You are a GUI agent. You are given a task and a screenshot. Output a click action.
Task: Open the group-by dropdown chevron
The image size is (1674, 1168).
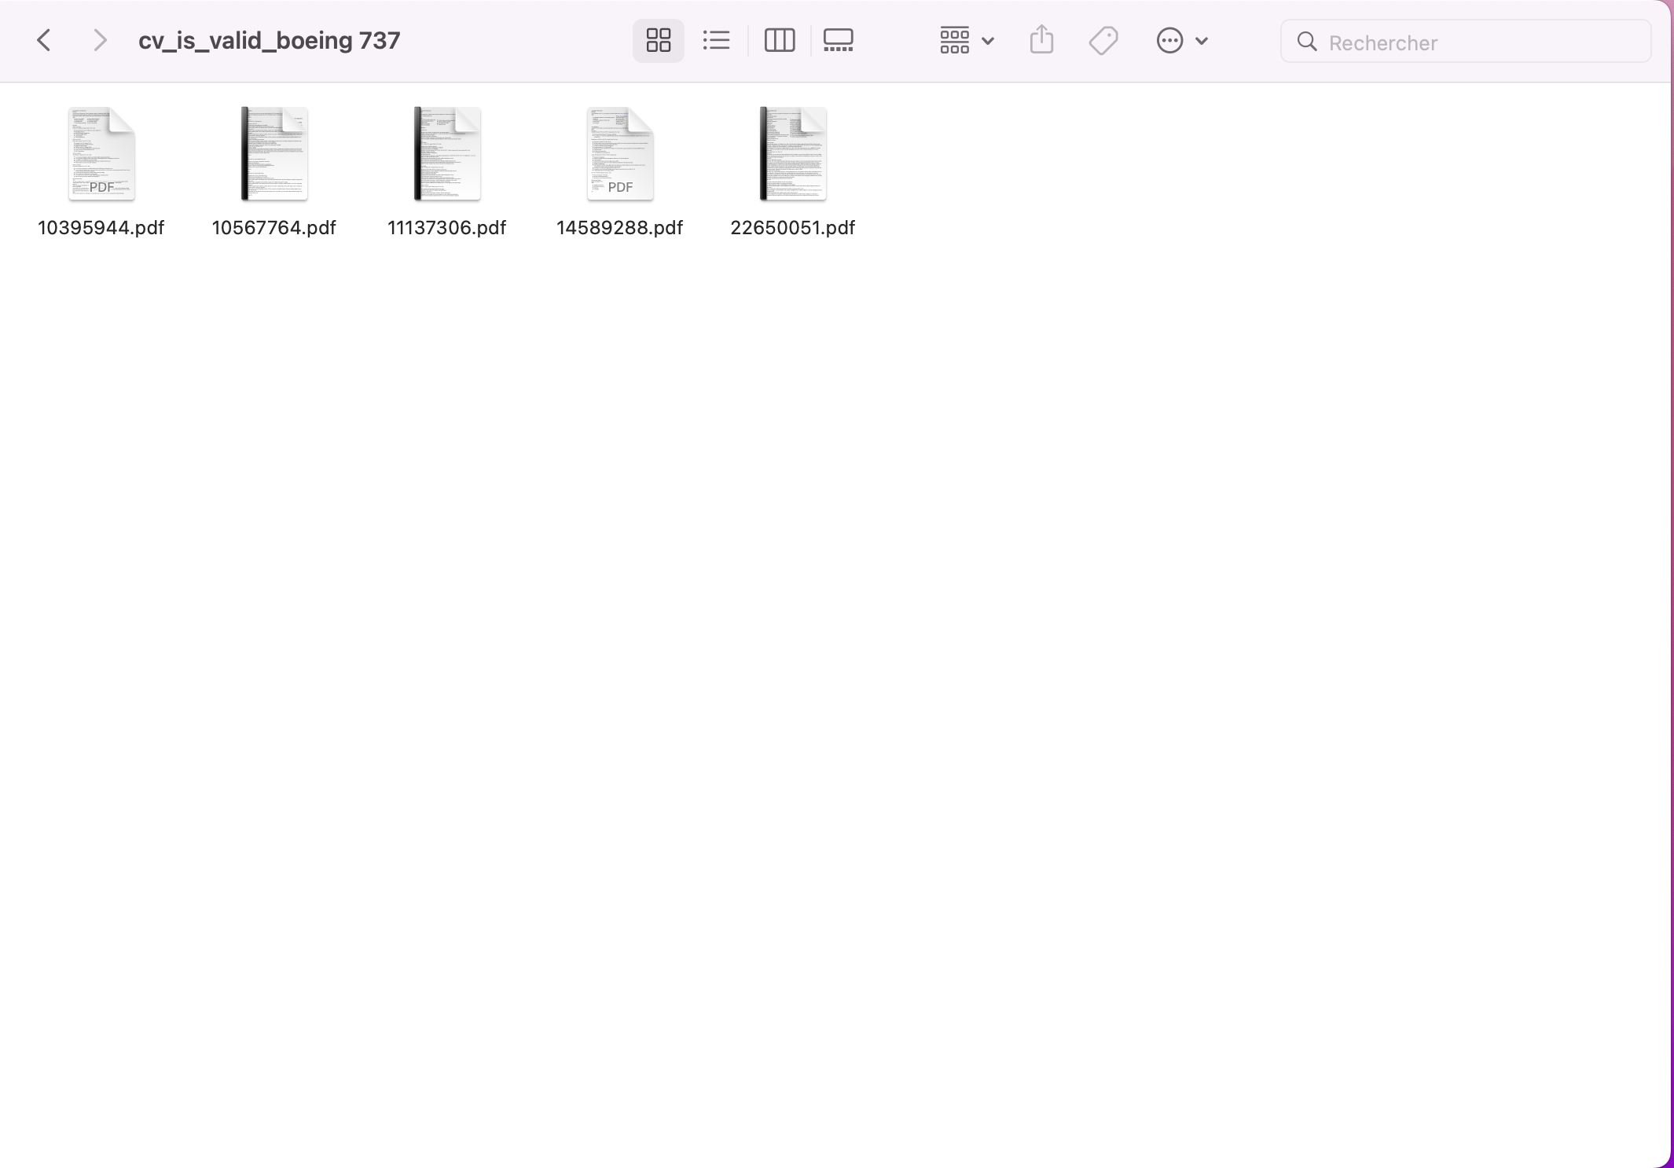tap(988, 40)
